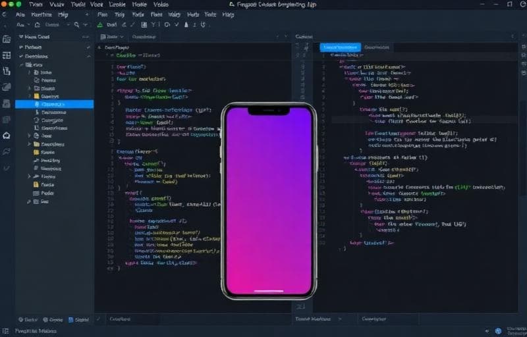This screenshot has width=527, height=337.
Task: Open the dropdown chevron on the first editor tab
Action: coord(122,37)
